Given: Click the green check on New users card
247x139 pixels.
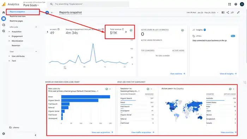Looking at the screenshot, I should (x=107, y=89).
